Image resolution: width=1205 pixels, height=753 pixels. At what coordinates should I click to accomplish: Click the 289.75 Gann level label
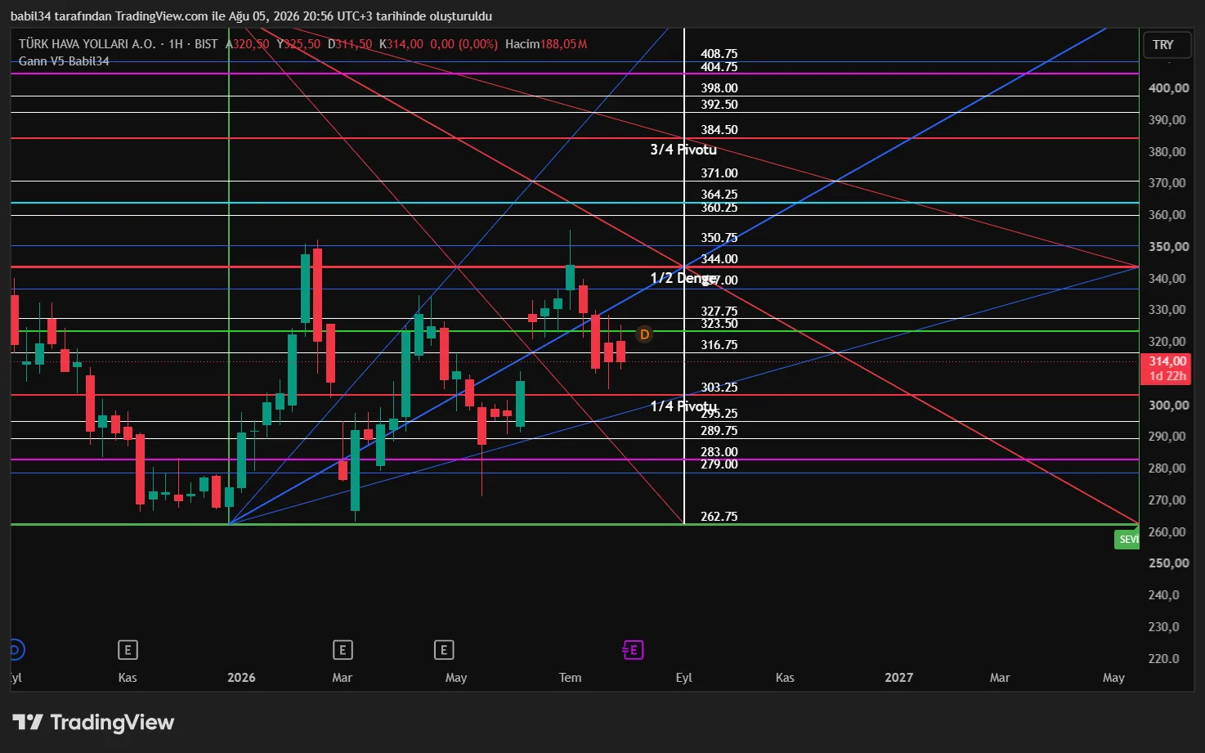pos(719,431)
